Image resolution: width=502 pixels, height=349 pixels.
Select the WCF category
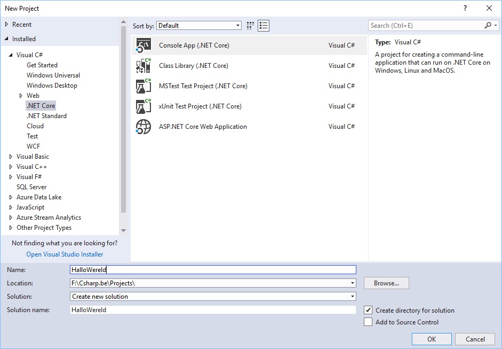tap(33, 146)
